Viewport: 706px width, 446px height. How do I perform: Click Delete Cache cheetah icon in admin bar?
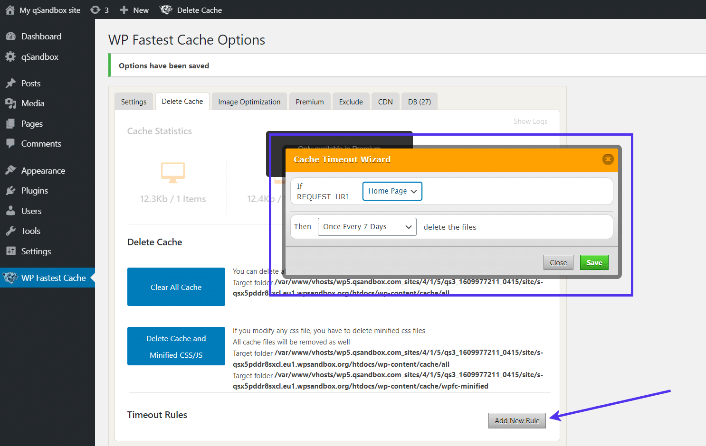[166, 9]
